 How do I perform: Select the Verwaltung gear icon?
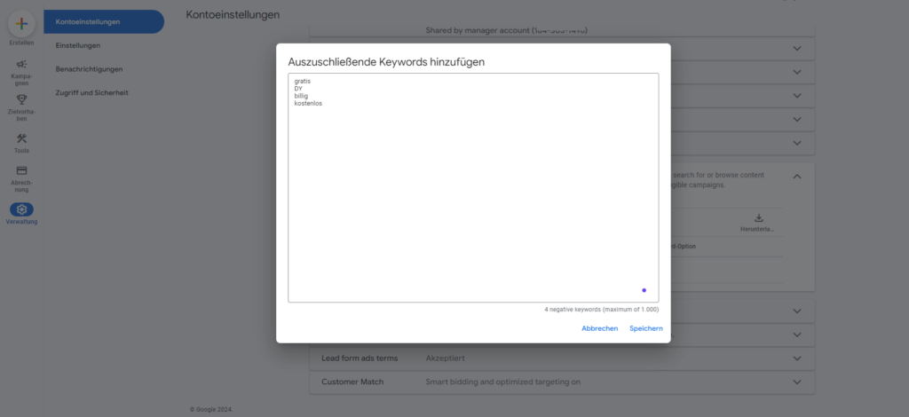coord(21,209)
